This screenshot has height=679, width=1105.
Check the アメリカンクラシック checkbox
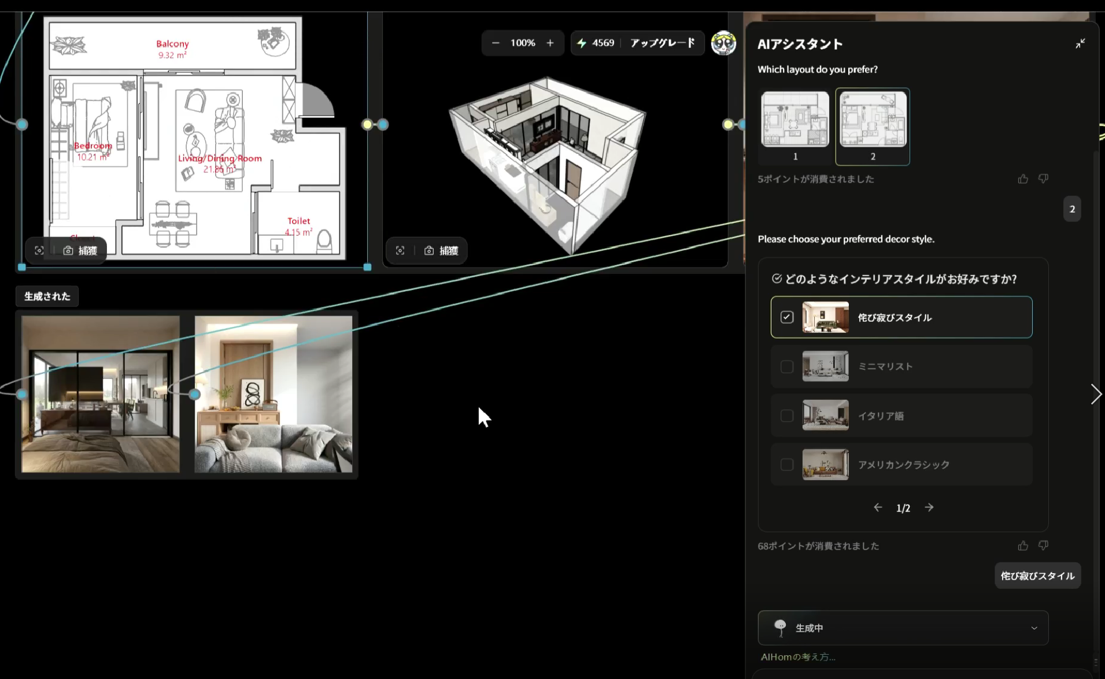coord(787,465)
